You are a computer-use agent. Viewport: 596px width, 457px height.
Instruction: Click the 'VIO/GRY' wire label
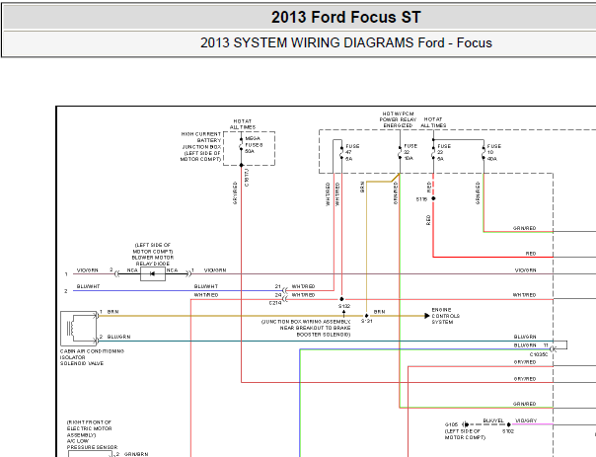pos(526,420)
